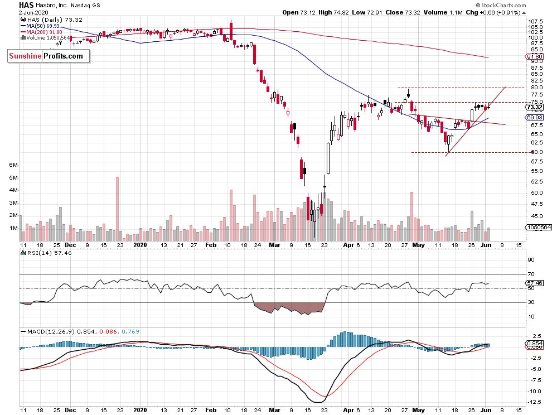The width and height of the screenshot is (552, 415).
Task: Click the Low 72.91 value
Action: click(x=367, y=12)
